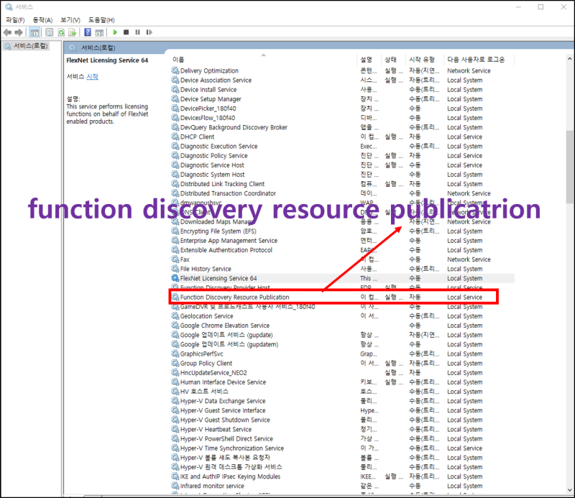Open the Properties toolbar icon
This screenshot has width=575, height=498.
click(49, 32)
